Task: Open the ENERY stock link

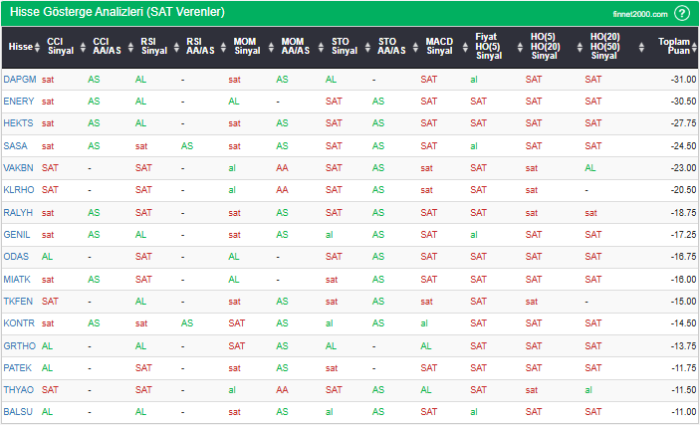Action: (x=19, y=101)
